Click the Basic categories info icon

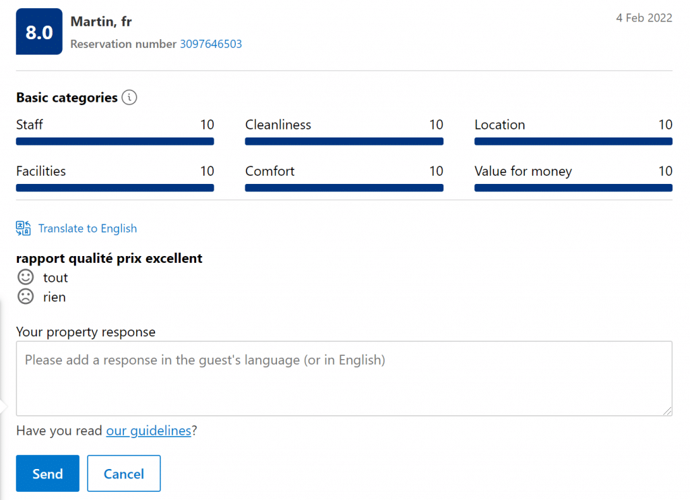129,98
